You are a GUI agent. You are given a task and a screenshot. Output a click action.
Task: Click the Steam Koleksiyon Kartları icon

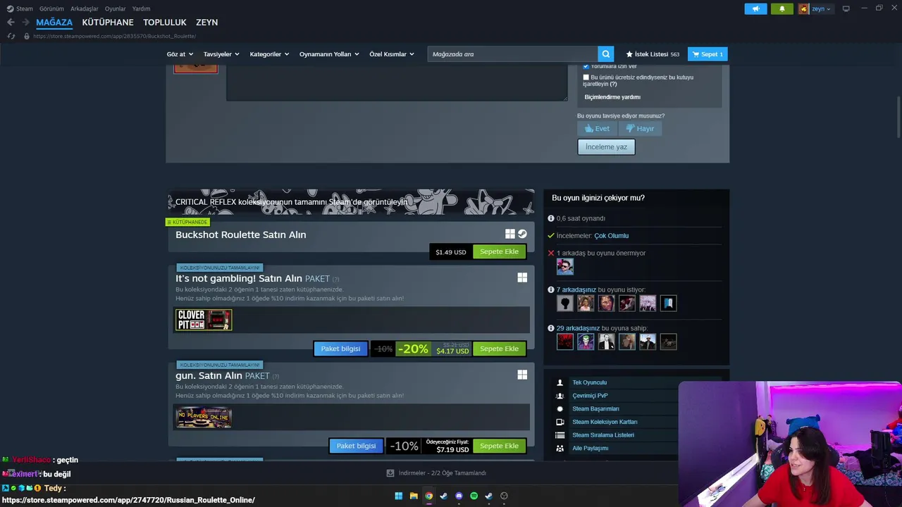pos(560,422)
